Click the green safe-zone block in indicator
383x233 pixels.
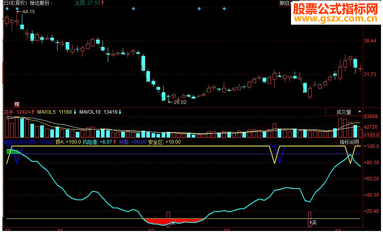coord(12,152)
